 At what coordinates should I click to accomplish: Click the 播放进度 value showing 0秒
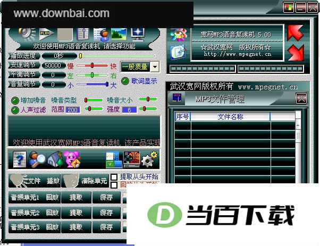click(x=59, y=56)
